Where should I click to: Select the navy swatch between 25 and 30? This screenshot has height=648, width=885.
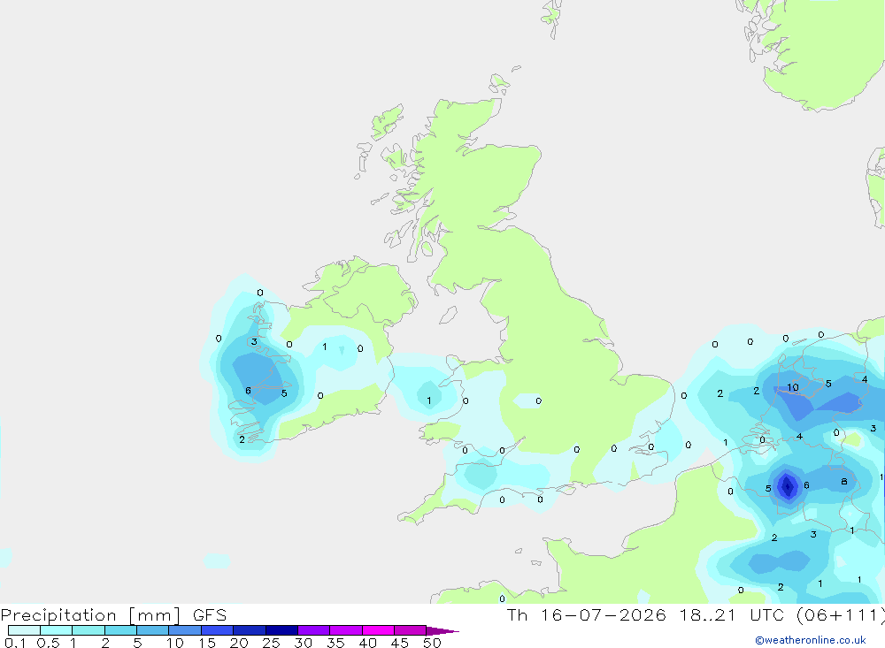coord(281,630)
